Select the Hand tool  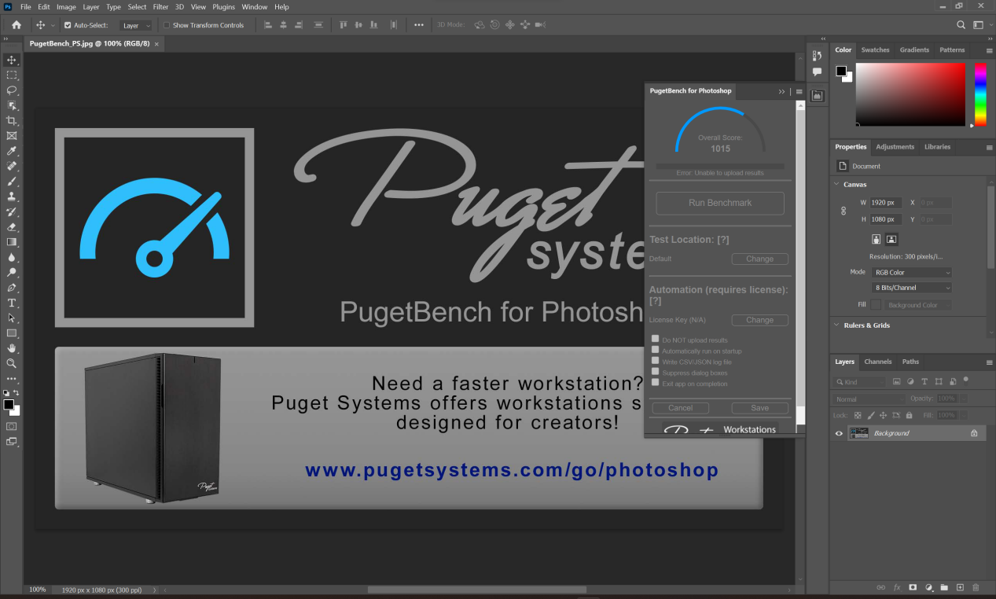point(12,348)
